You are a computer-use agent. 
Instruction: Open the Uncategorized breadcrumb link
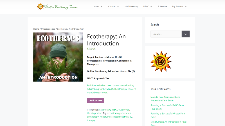(48, 29)
